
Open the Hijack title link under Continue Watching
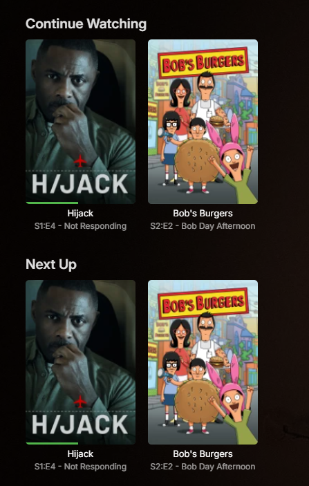(80, 213)
